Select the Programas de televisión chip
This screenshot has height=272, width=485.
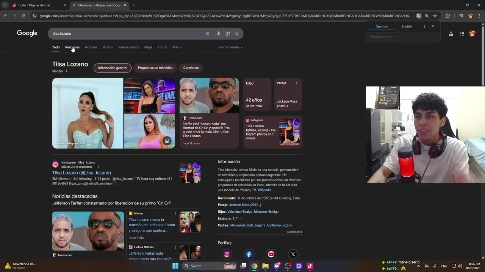click(x=155, y=68)
